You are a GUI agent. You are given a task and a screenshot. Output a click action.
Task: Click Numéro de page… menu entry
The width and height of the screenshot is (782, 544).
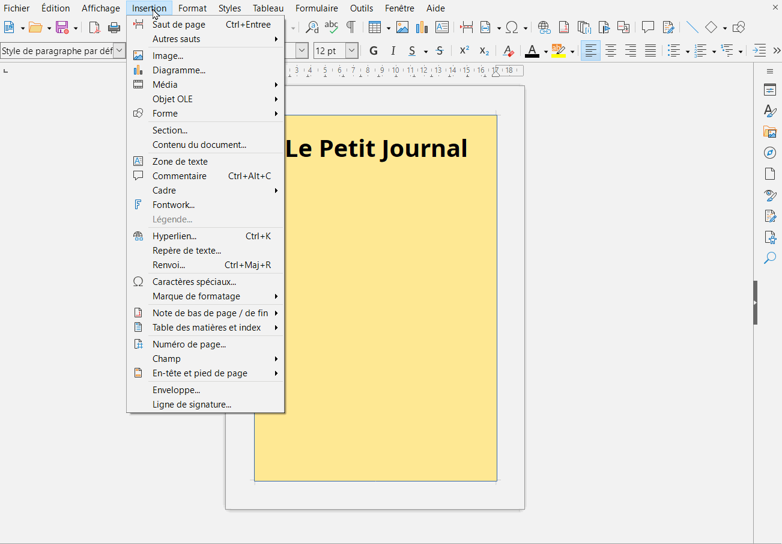[205, 344]
